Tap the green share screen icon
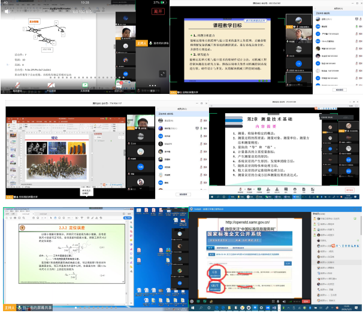 tap(86, 84)
